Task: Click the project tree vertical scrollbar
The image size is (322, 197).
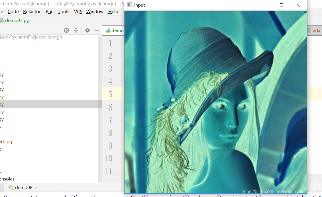Action: [100, 109]
